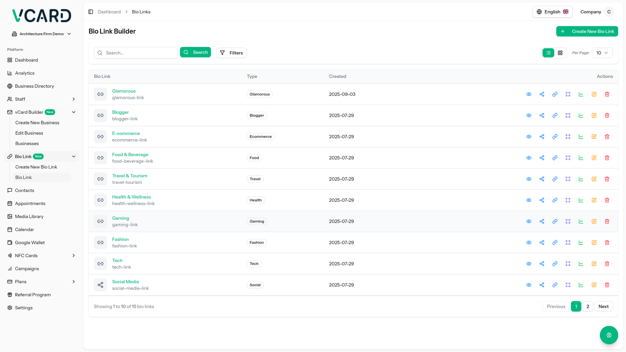Image resolution: width=626 pixels, height=352 pixels.
Task: Open Analytics in the sidebar
Action: 25,73
